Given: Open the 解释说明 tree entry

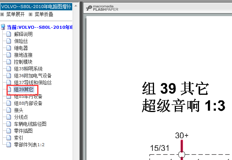Looking at the screenshot, I should (23, 34).
